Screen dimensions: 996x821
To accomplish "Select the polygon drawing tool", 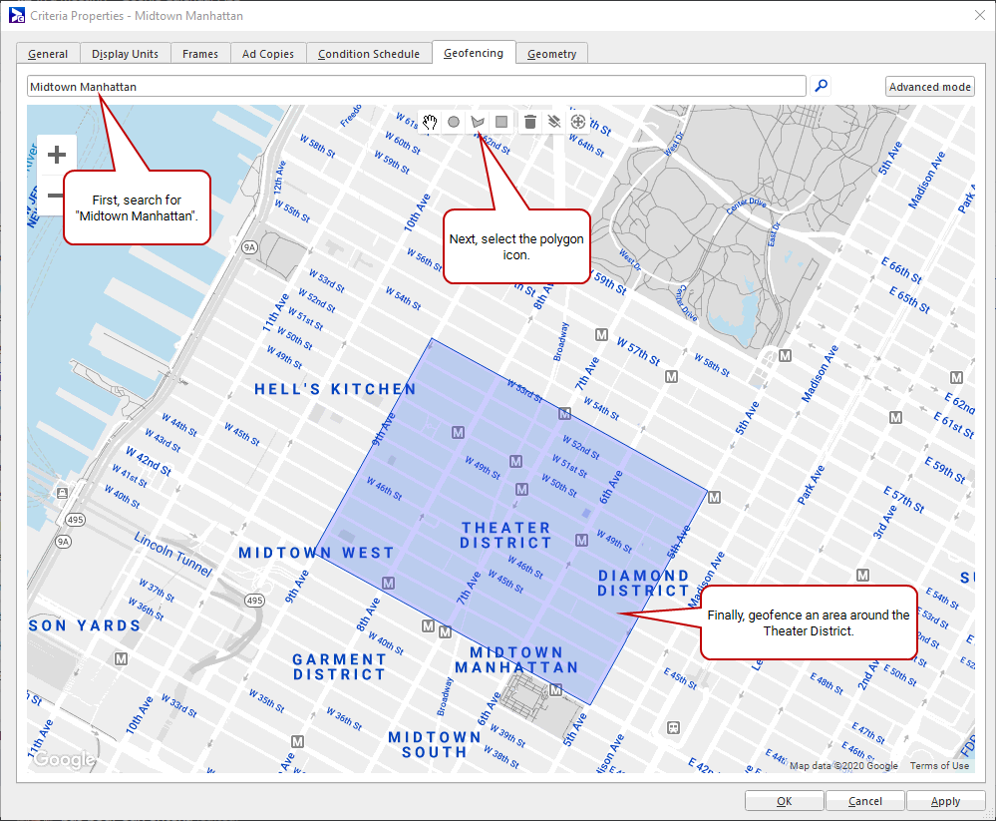I will (x=478, y=122).
